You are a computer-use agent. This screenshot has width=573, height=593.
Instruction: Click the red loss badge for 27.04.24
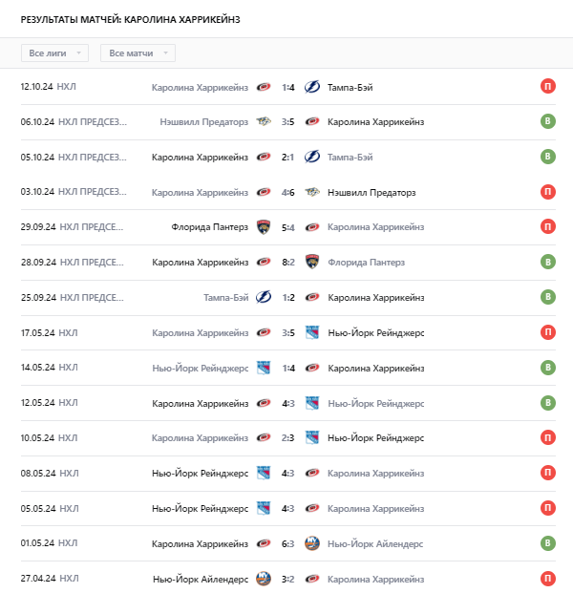[547, 579]
